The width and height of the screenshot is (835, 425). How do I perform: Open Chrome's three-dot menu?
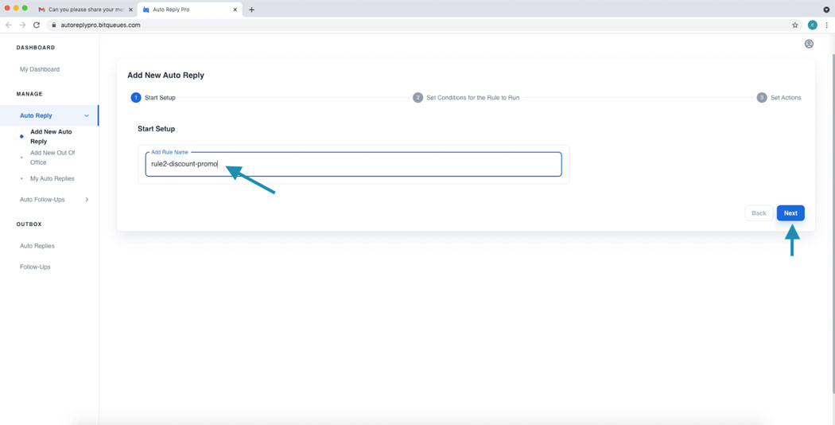pos(826,25)
